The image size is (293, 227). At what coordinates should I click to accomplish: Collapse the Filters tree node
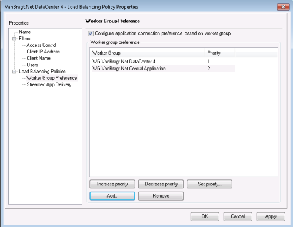pyautogui.click(x=14, y=39)
